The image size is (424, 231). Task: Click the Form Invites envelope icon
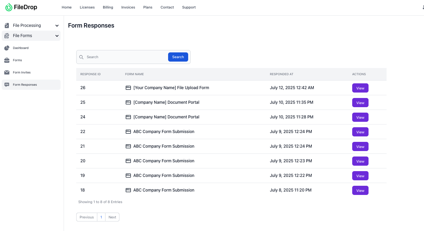pos(7,72)
